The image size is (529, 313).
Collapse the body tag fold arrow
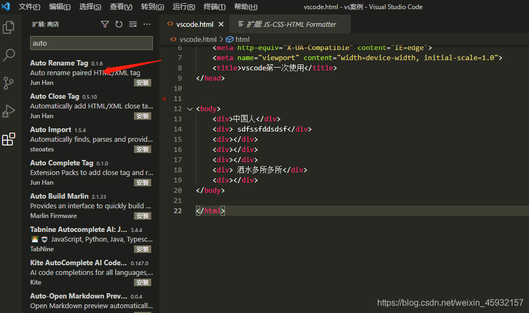click(190, 109)
